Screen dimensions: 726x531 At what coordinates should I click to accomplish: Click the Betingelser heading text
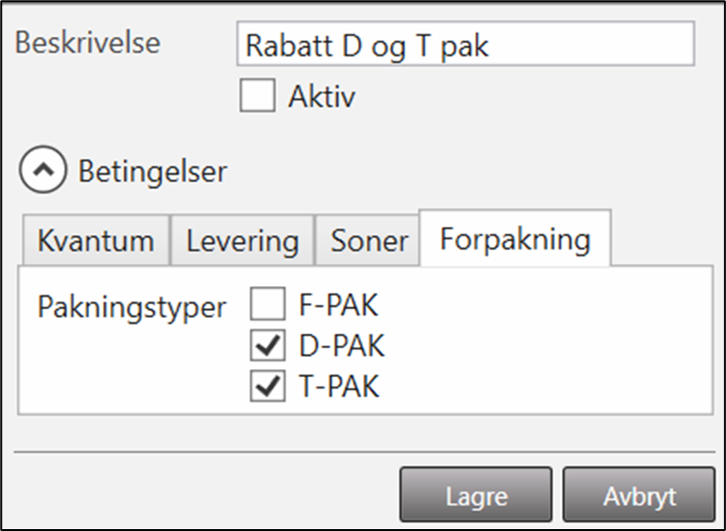(152, 172)
